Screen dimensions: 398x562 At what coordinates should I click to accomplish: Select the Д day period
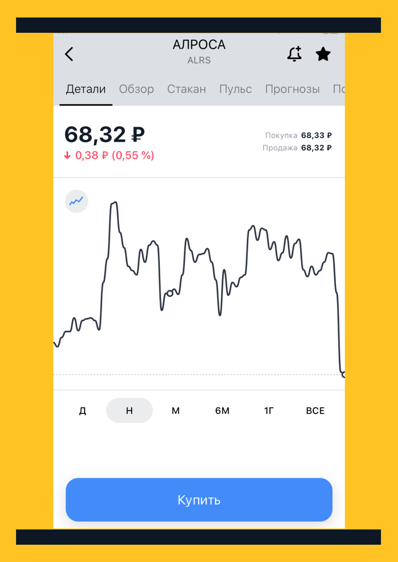point(83,411)
